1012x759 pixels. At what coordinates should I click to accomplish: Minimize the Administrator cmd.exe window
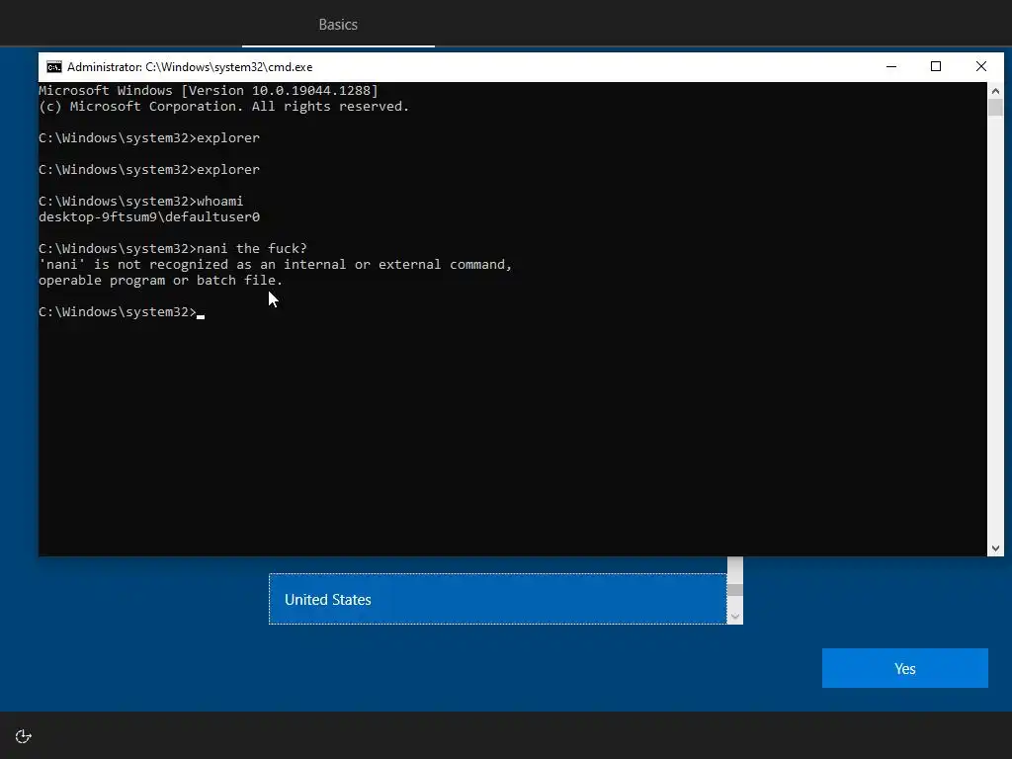coord(891,66)
